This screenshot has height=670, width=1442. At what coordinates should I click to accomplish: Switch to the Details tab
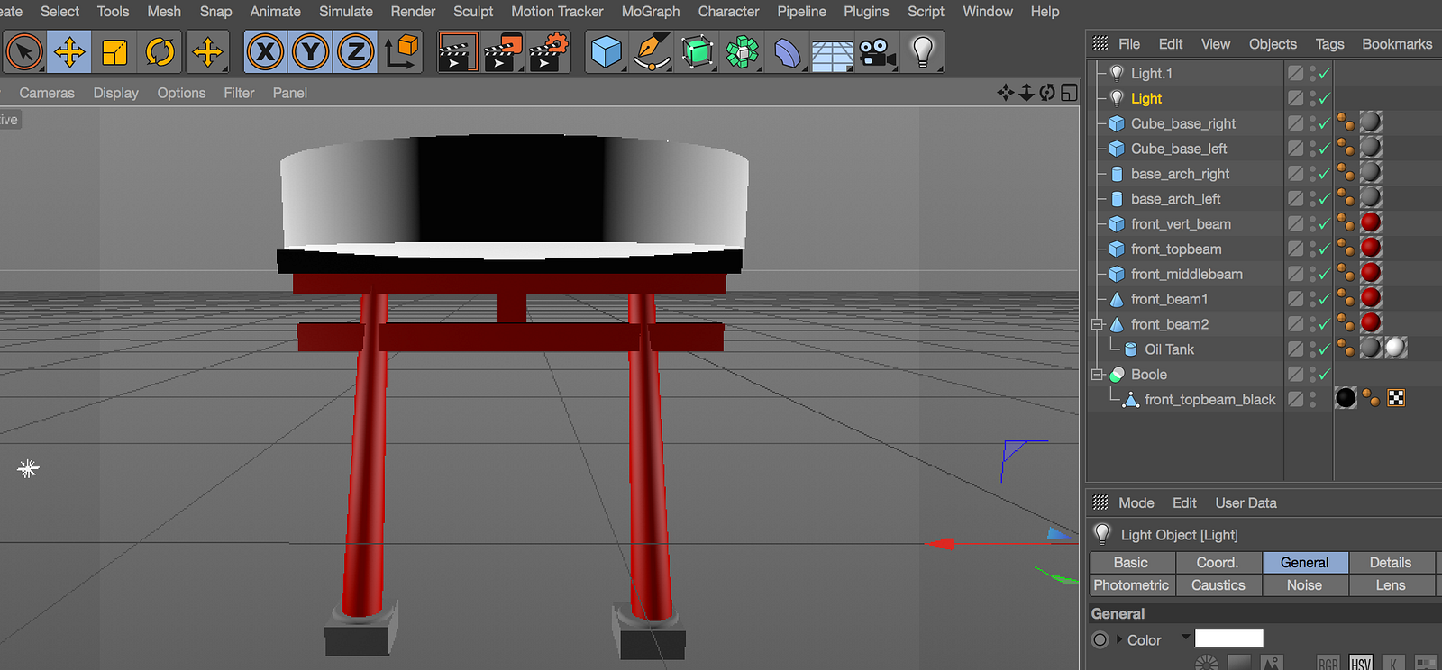[1390, 563]
